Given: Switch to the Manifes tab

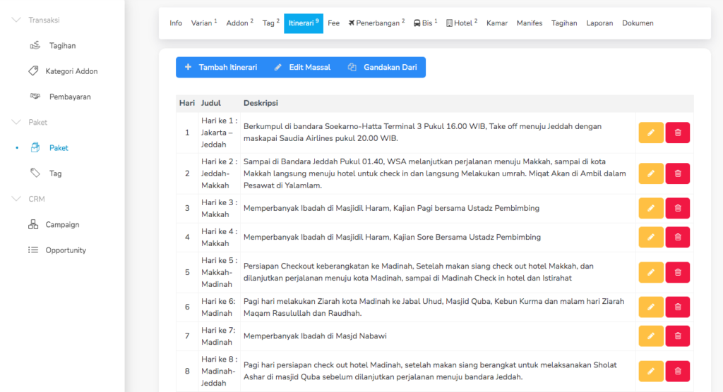Looking at the screenshot, I should 529,23.
